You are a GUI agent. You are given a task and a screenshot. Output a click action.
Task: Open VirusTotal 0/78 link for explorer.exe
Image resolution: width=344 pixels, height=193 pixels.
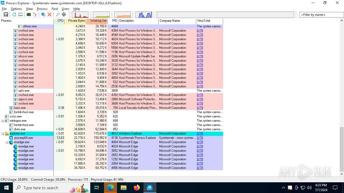(200, 133)
